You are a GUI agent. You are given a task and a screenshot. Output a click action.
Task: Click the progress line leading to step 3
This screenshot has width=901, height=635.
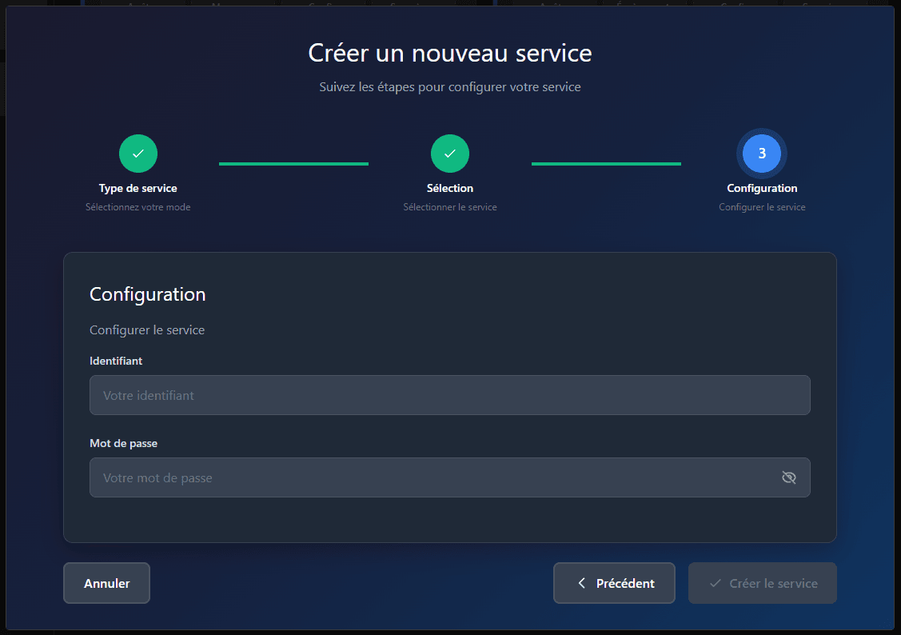[x=606, y=164]
